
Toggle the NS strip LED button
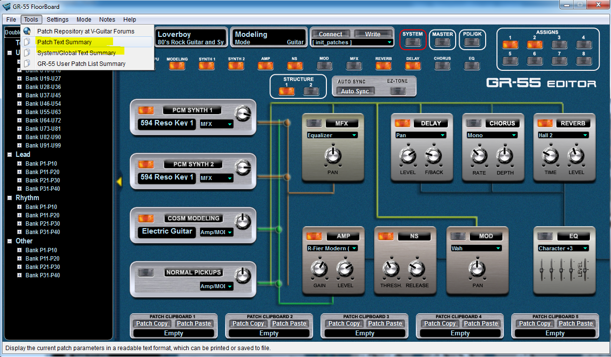294,65
